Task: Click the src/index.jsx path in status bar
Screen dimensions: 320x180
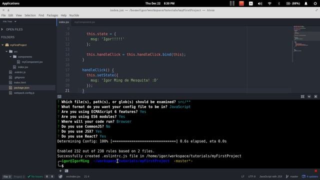Action: pyautogui.click(x=73, y=176)
